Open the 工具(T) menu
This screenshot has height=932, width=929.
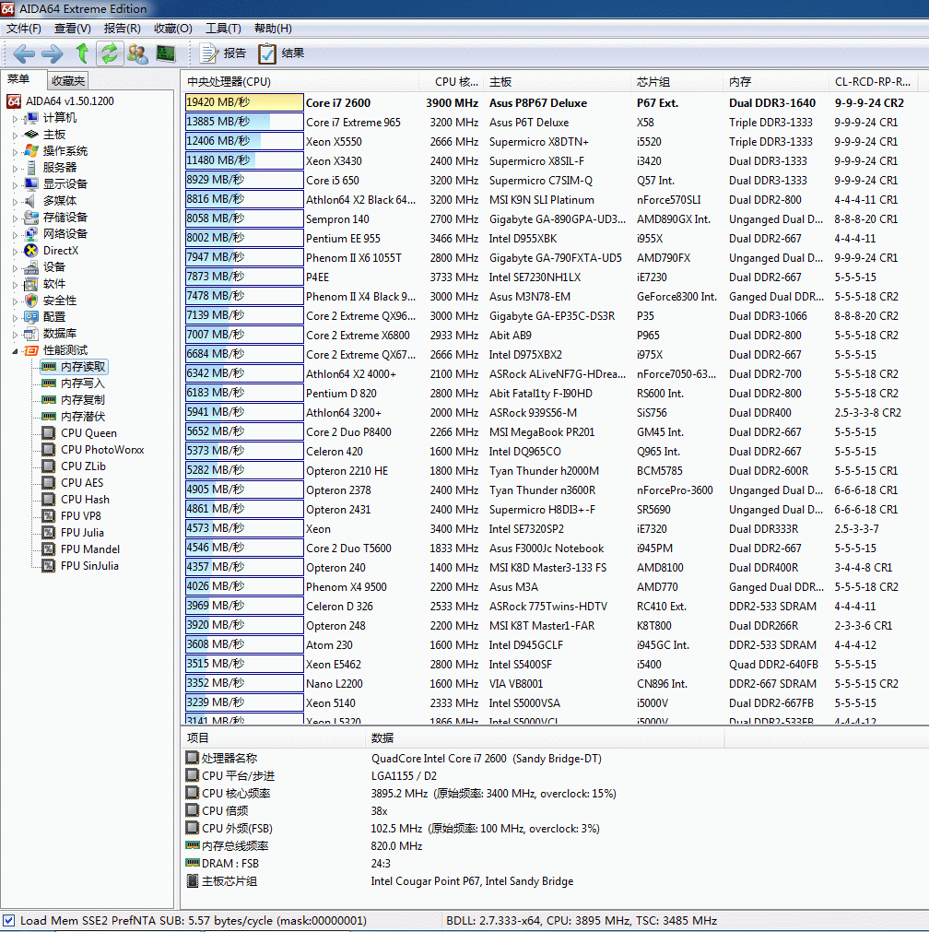(223, 29)
